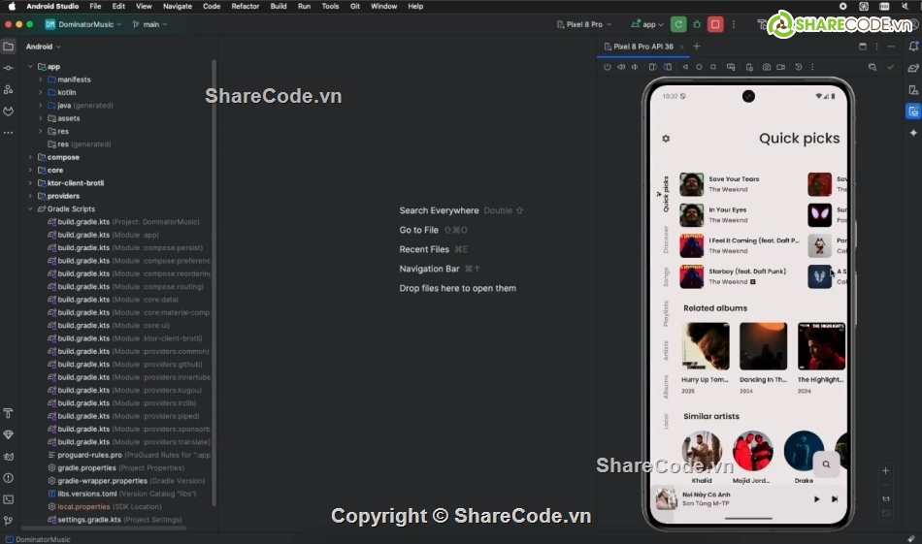Collapse the Gradle Scripts node
This screenshot has height=544, width=922.
30,208
